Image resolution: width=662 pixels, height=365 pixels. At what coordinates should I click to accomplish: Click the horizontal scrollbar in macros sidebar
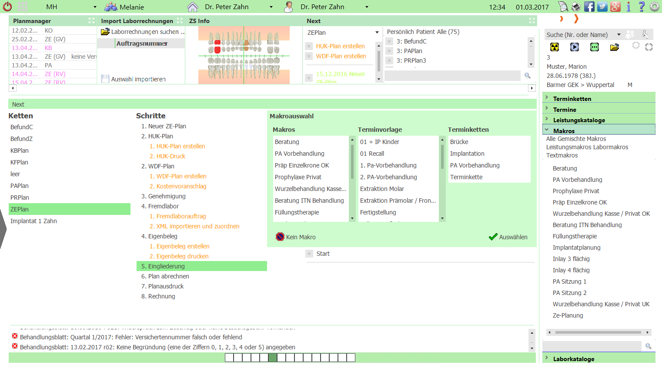click(598, 332)
